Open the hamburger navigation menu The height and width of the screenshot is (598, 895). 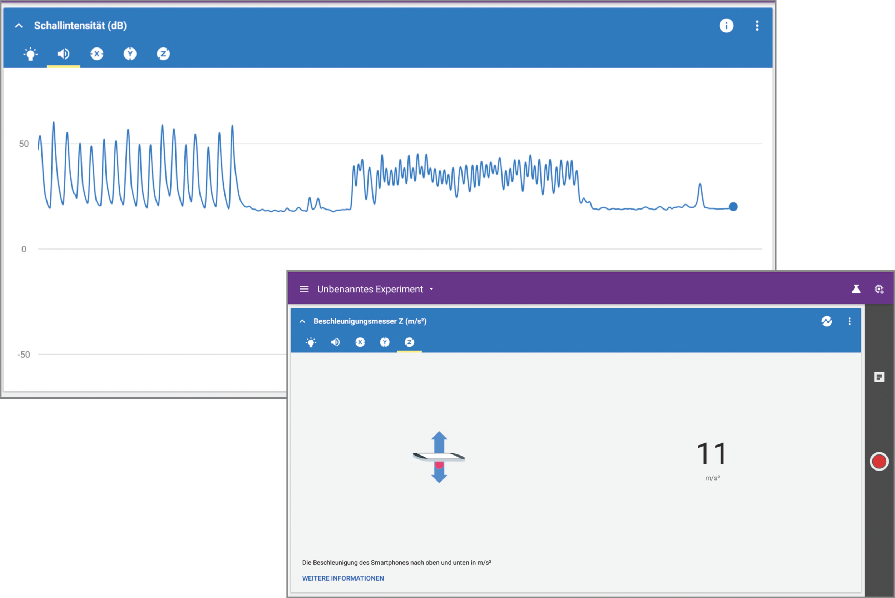pyautogui.click(x=304, y=289)
